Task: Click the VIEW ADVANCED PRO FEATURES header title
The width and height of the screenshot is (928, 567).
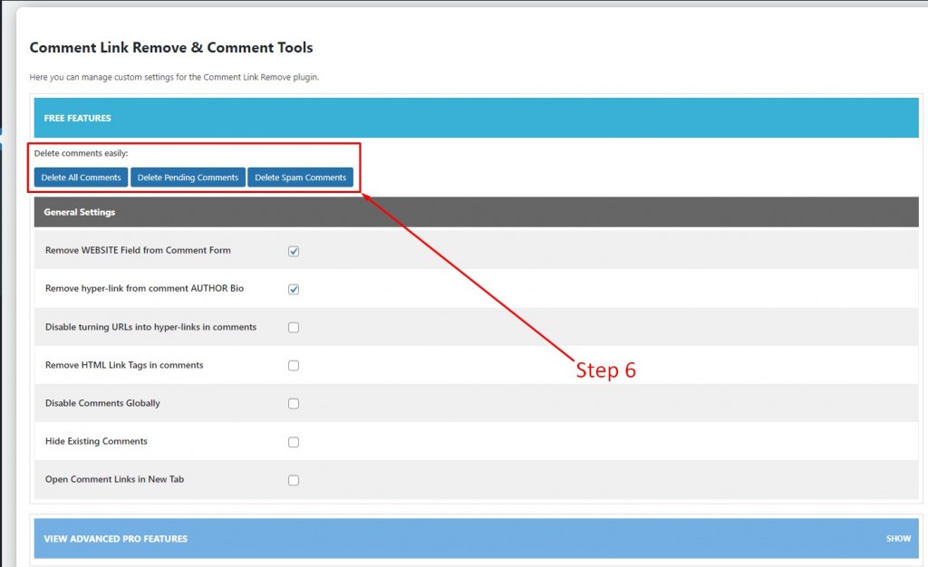Action: tap(115, 539)
